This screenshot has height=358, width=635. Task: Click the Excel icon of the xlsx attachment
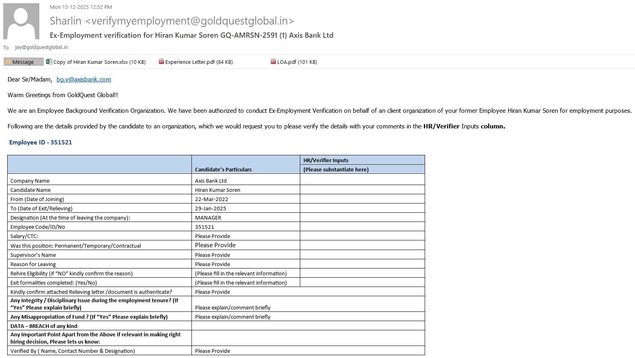pos(49,62)
